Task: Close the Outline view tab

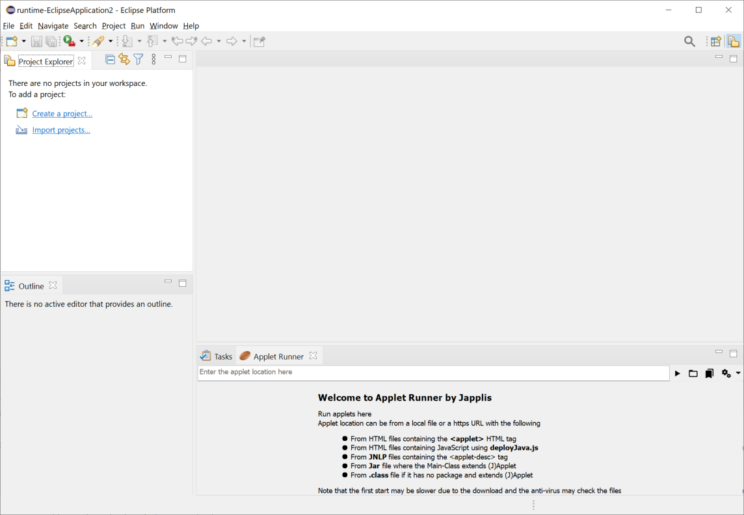Action: 53,285
